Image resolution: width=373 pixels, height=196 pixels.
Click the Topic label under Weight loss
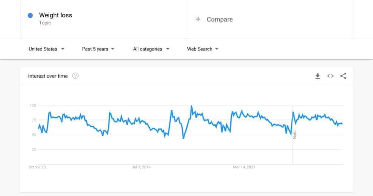coord(45,23)
